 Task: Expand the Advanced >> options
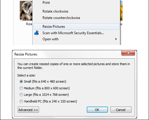pos(28,110)
